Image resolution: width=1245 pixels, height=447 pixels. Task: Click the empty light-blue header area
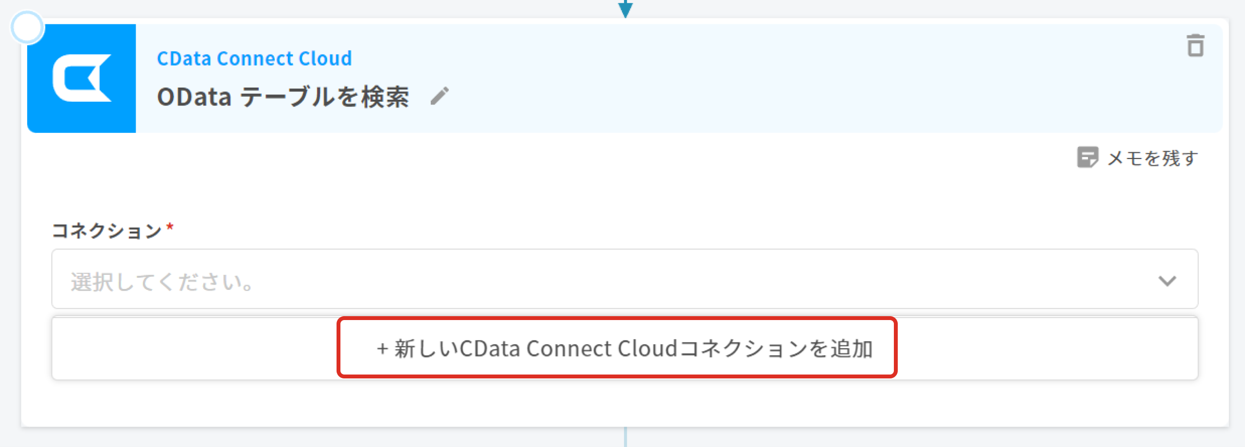tap(778, 78)
